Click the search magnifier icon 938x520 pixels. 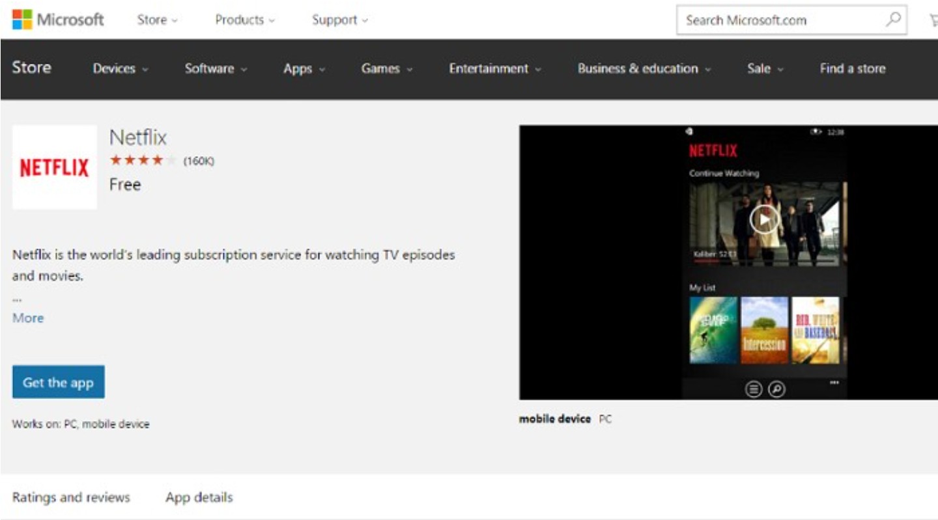point(894,20)
